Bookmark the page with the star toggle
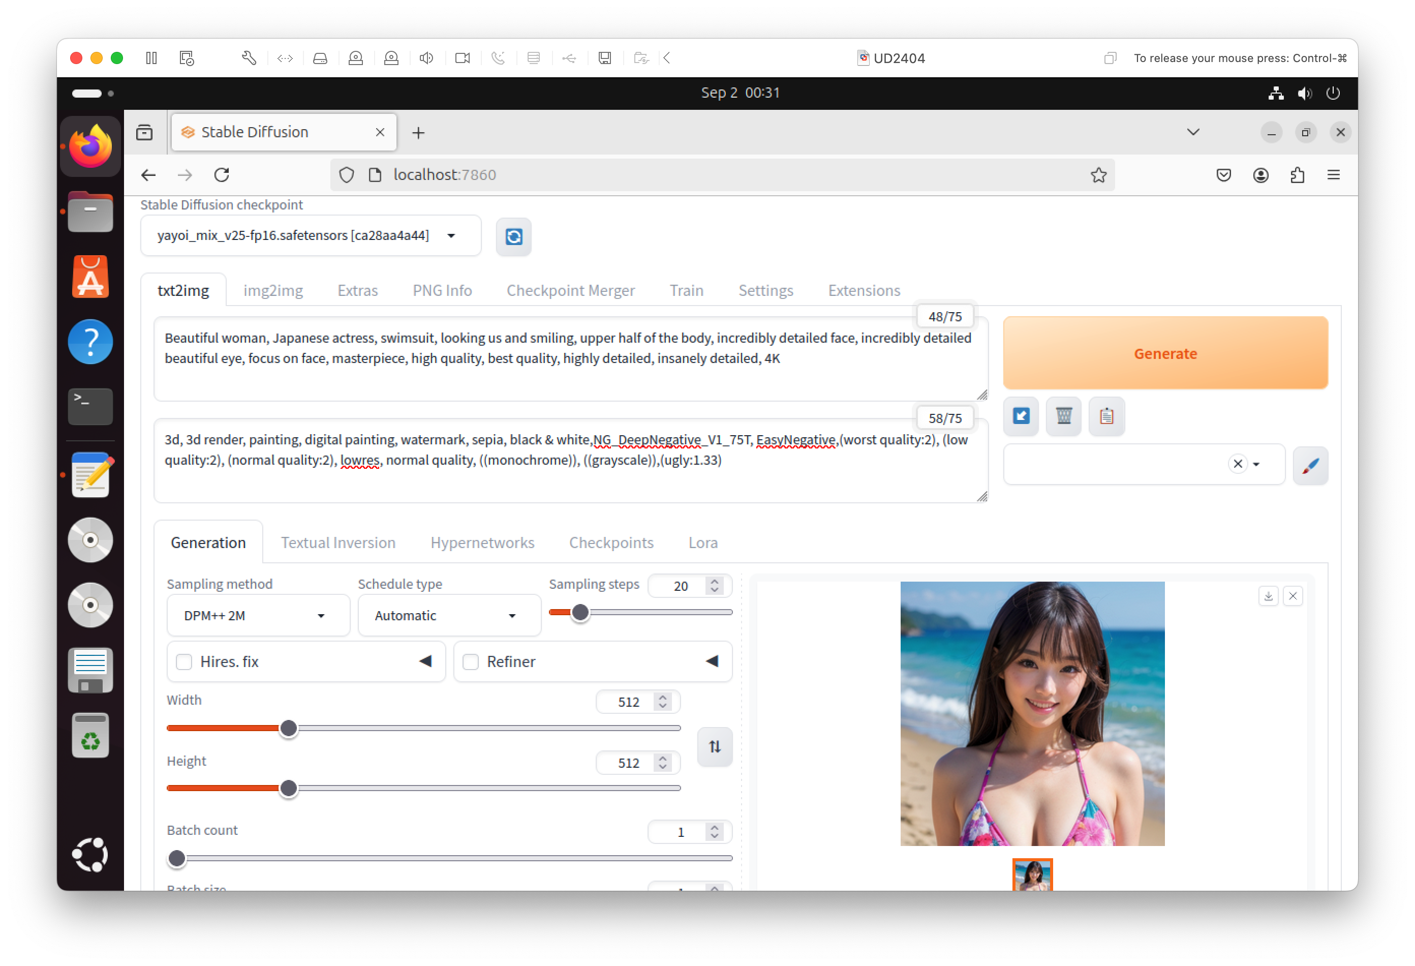Image resolution: width=1415 pixels, height=966 pixels. pos(1098,175)
